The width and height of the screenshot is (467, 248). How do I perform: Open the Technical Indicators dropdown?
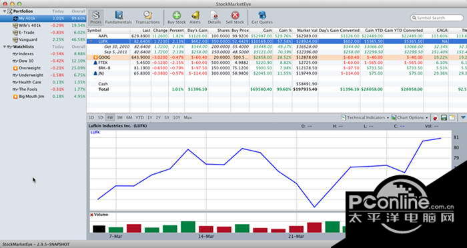coord(365,117)
